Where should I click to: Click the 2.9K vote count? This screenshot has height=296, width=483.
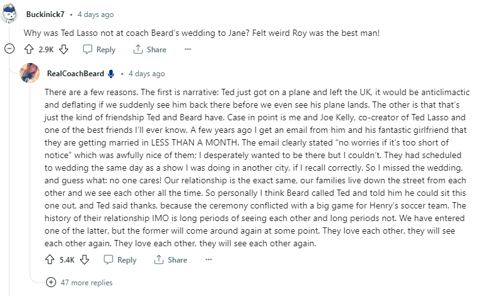pyautogui.click(x=45, y=50)
